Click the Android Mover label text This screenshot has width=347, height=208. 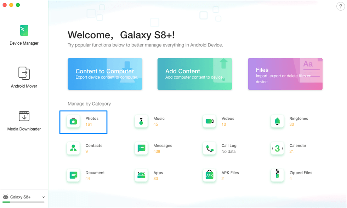[x=24, y=86]
